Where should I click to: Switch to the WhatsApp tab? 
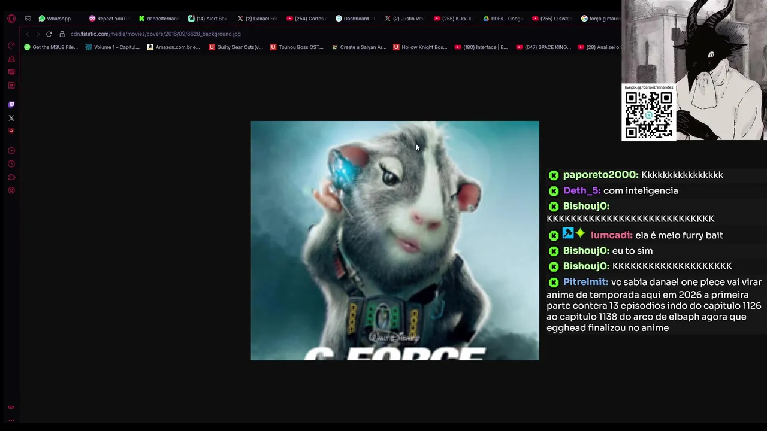coord(55,19)
